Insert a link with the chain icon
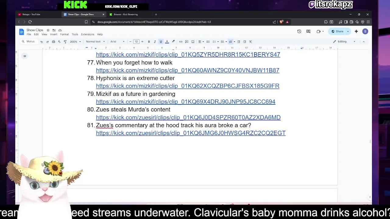Viewport: 390px width, 219px height. pos(181,42)
